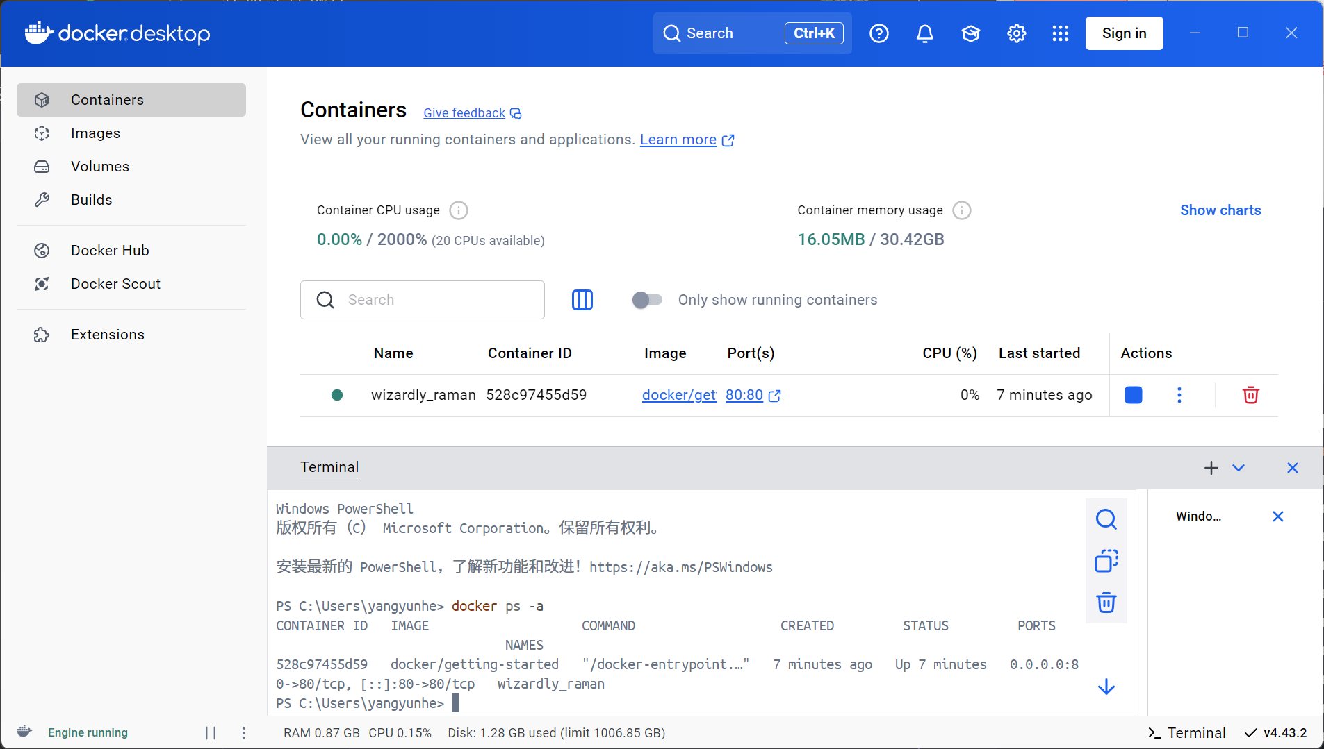Switch to the Terminal tab
1324x749 pixels.
pos(329,467)
